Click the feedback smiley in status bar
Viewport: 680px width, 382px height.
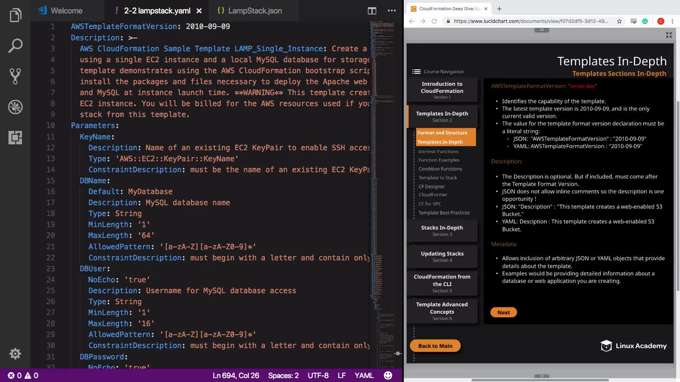point(388,375)
